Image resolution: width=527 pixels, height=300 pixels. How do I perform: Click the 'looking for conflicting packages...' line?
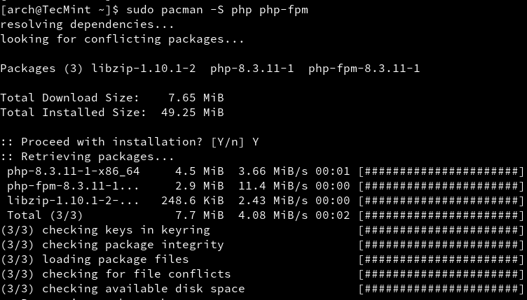click(123, 39)
